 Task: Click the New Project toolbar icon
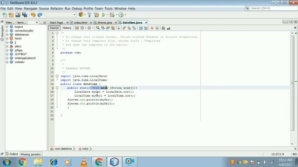pyautogui.click(x=11, y=15)
